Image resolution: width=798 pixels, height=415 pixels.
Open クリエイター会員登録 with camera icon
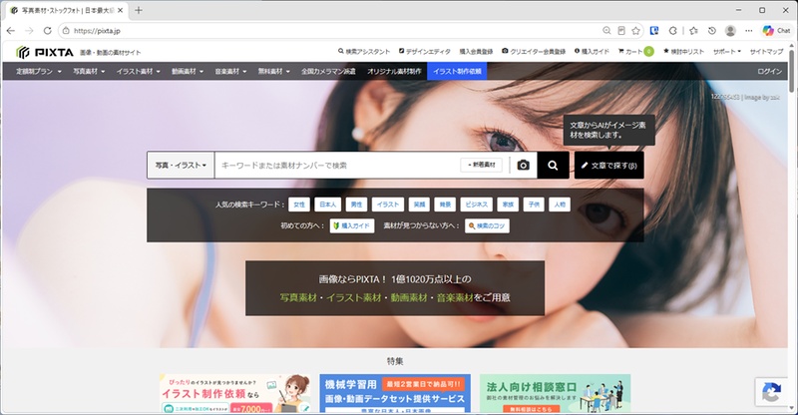[x=534, y=52]
